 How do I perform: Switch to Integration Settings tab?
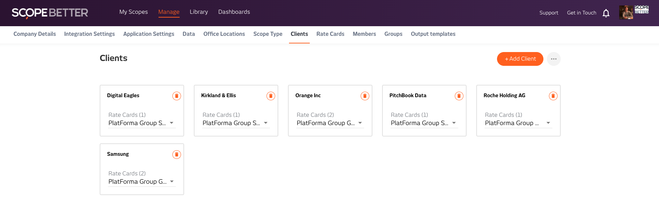89,34
